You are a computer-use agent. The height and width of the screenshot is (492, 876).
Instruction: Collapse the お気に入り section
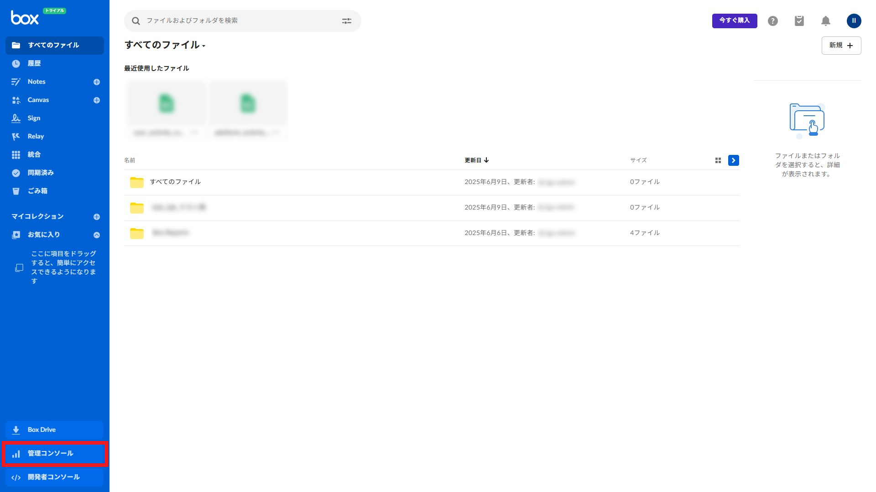(x=97, y=235)
